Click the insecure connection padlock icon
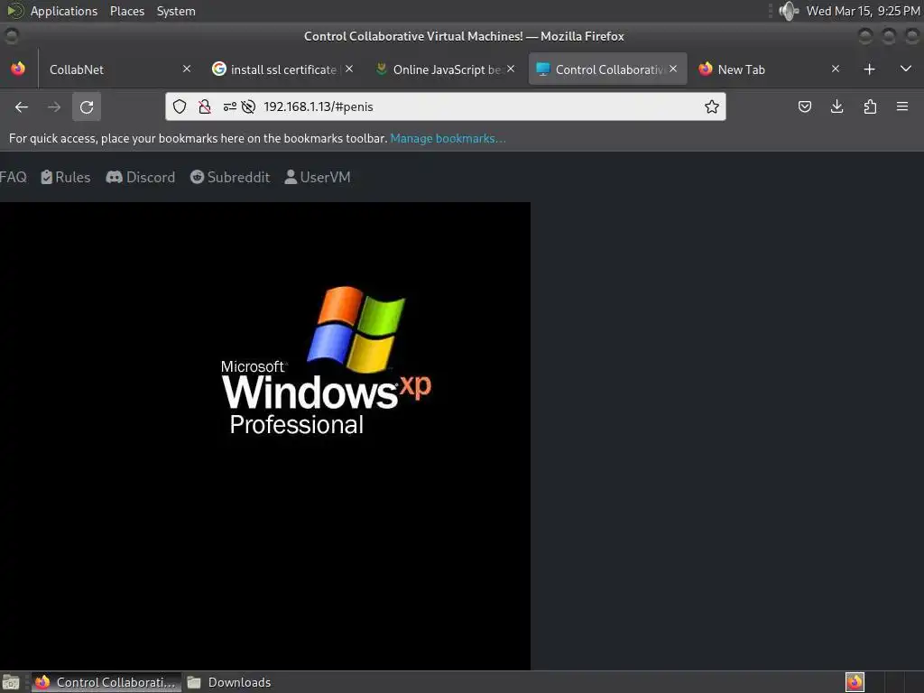Image resolution: width=924 pixels, height=693 pixels. (205, 106)
